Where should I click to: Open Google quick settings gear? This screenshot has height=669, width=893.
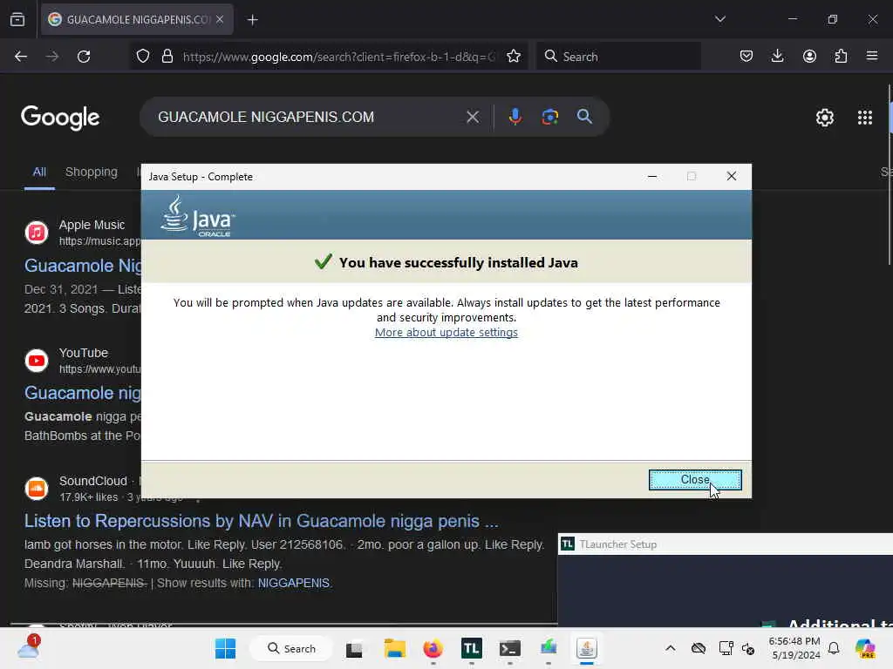(x=825, y=118)
